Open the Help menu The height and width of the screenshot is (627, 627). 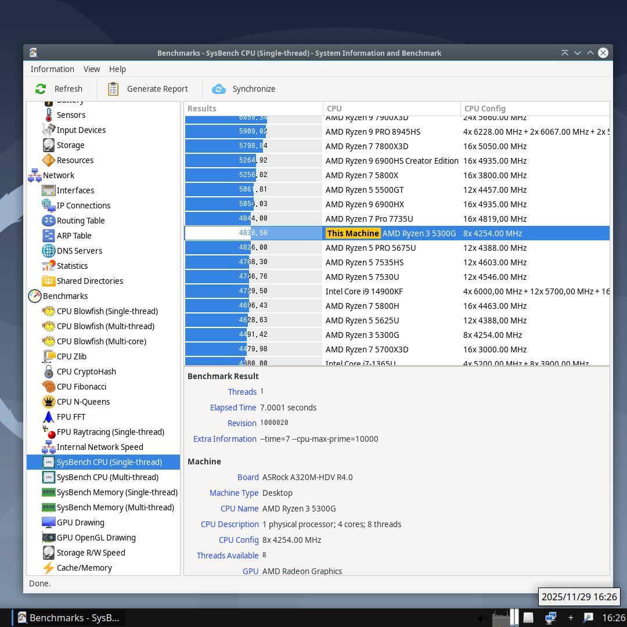pyautogui.click(x=117, y=69)
